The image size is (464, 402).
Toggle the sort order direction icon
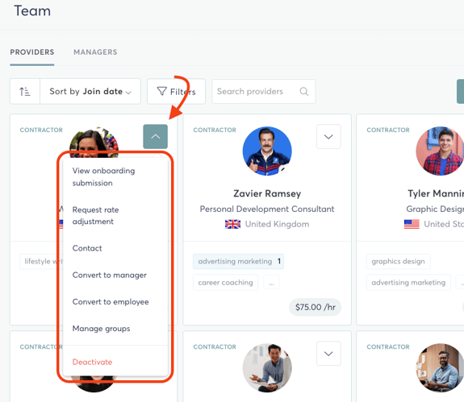(x=25, y=92)
